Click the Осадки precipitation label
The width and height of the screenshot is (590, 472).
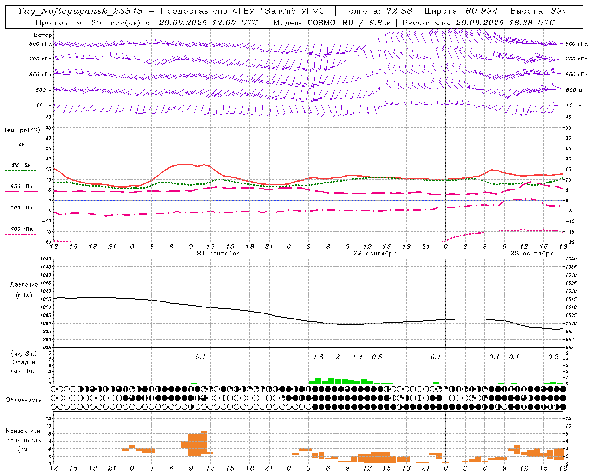[x=24, y=362]
